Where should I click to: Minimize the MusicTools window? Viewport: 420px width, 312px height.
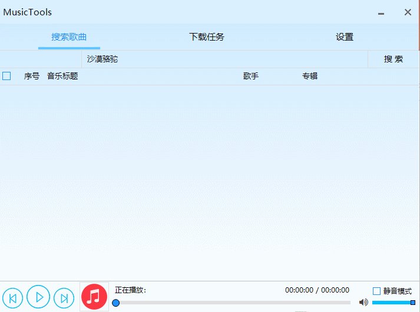pos(381,13)
